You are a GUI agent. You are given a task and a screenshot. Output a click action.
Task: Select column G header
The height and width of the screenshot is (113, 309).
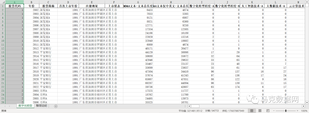(x=138, y=2)
